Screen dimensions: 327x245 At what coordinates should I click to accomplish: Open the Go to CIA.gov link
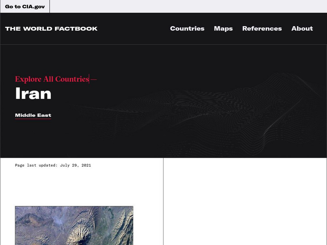tap(25, 7)
